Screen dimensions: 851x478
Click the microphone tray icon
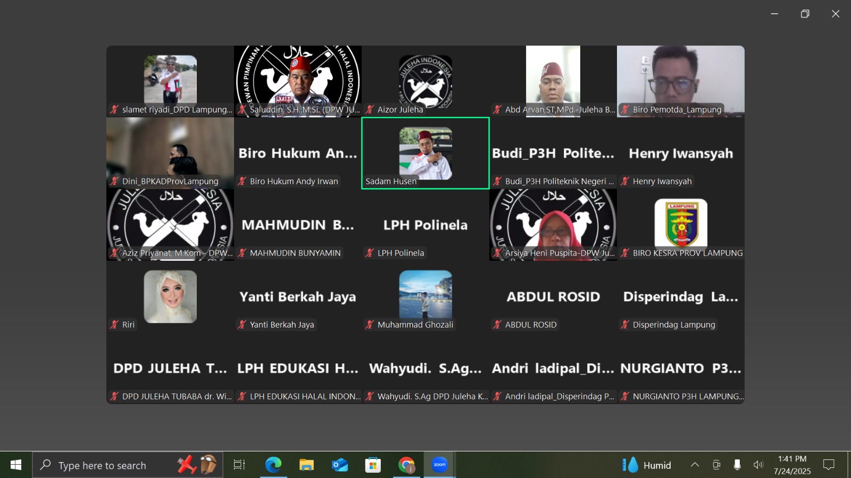[x=737, y=465]
